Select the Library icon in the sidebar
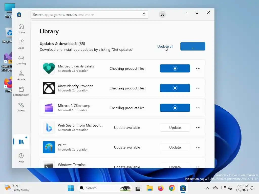 [x=21, y=141]
